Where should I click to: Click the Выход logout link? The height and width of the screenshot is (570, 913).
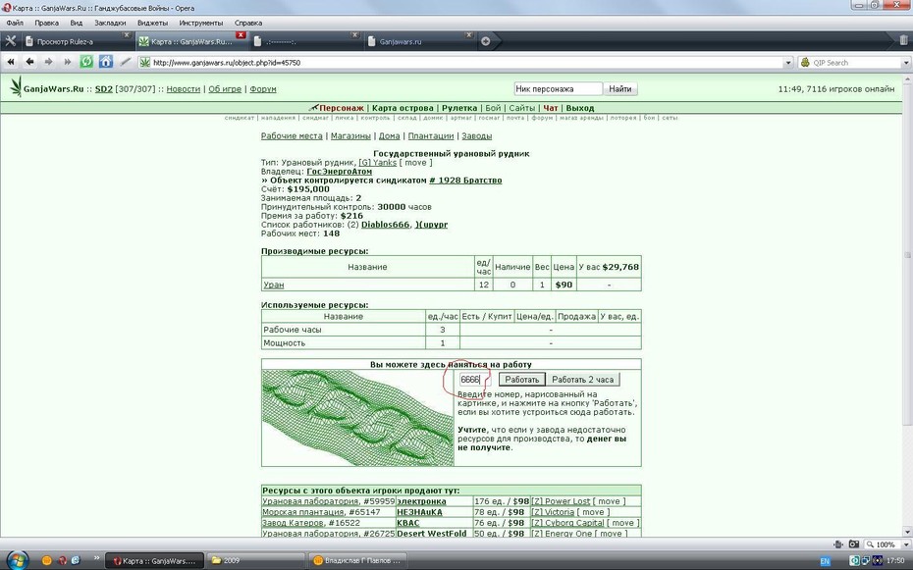(580, 108)
